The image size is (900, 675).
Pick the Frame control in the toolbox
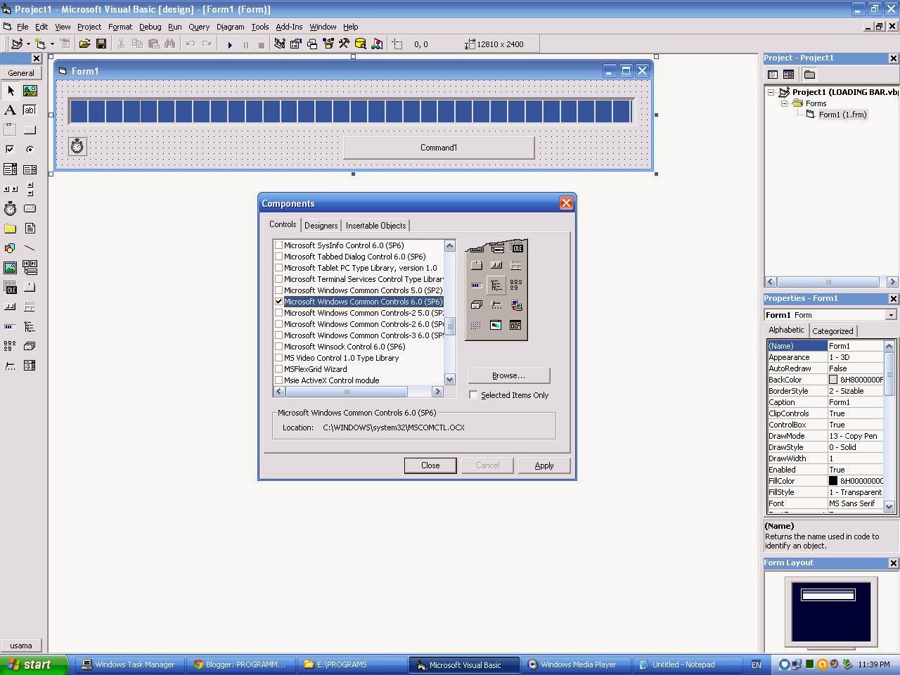coord(10,130)
